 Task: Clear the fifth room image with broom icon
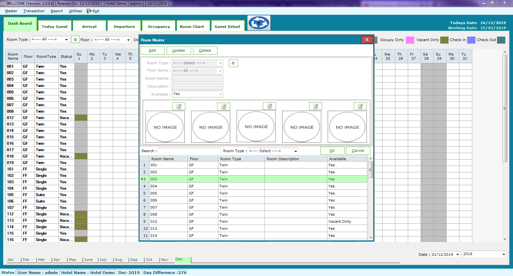click(x=360, y=106)
